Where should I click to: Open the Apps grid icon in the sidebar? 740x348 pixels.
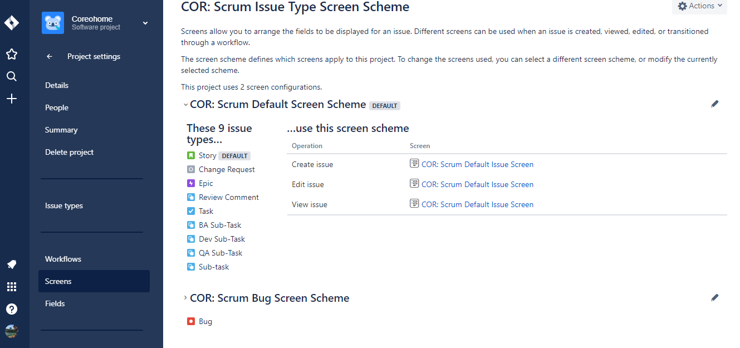[x=12, y=287]
